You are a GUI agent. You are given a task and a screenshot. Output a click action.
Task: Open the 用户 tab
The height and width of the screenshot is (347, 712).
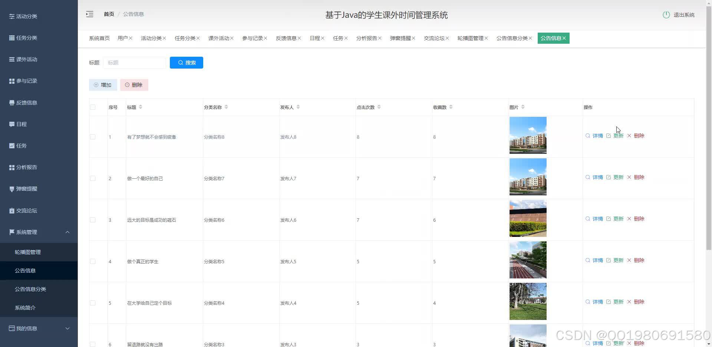pyautogui.click(x=122, y=38)
